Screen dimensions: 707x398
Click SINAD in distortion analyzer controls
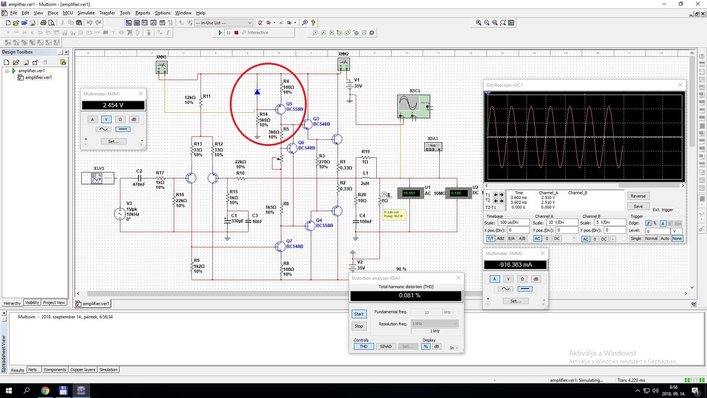tap(386, 347)
